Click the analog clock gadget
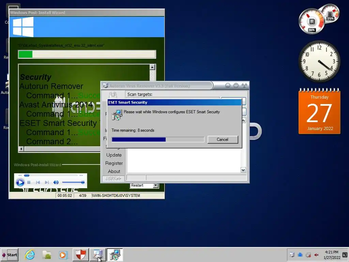This screenshot has height=262, width=349. click(x=319, y=61)
